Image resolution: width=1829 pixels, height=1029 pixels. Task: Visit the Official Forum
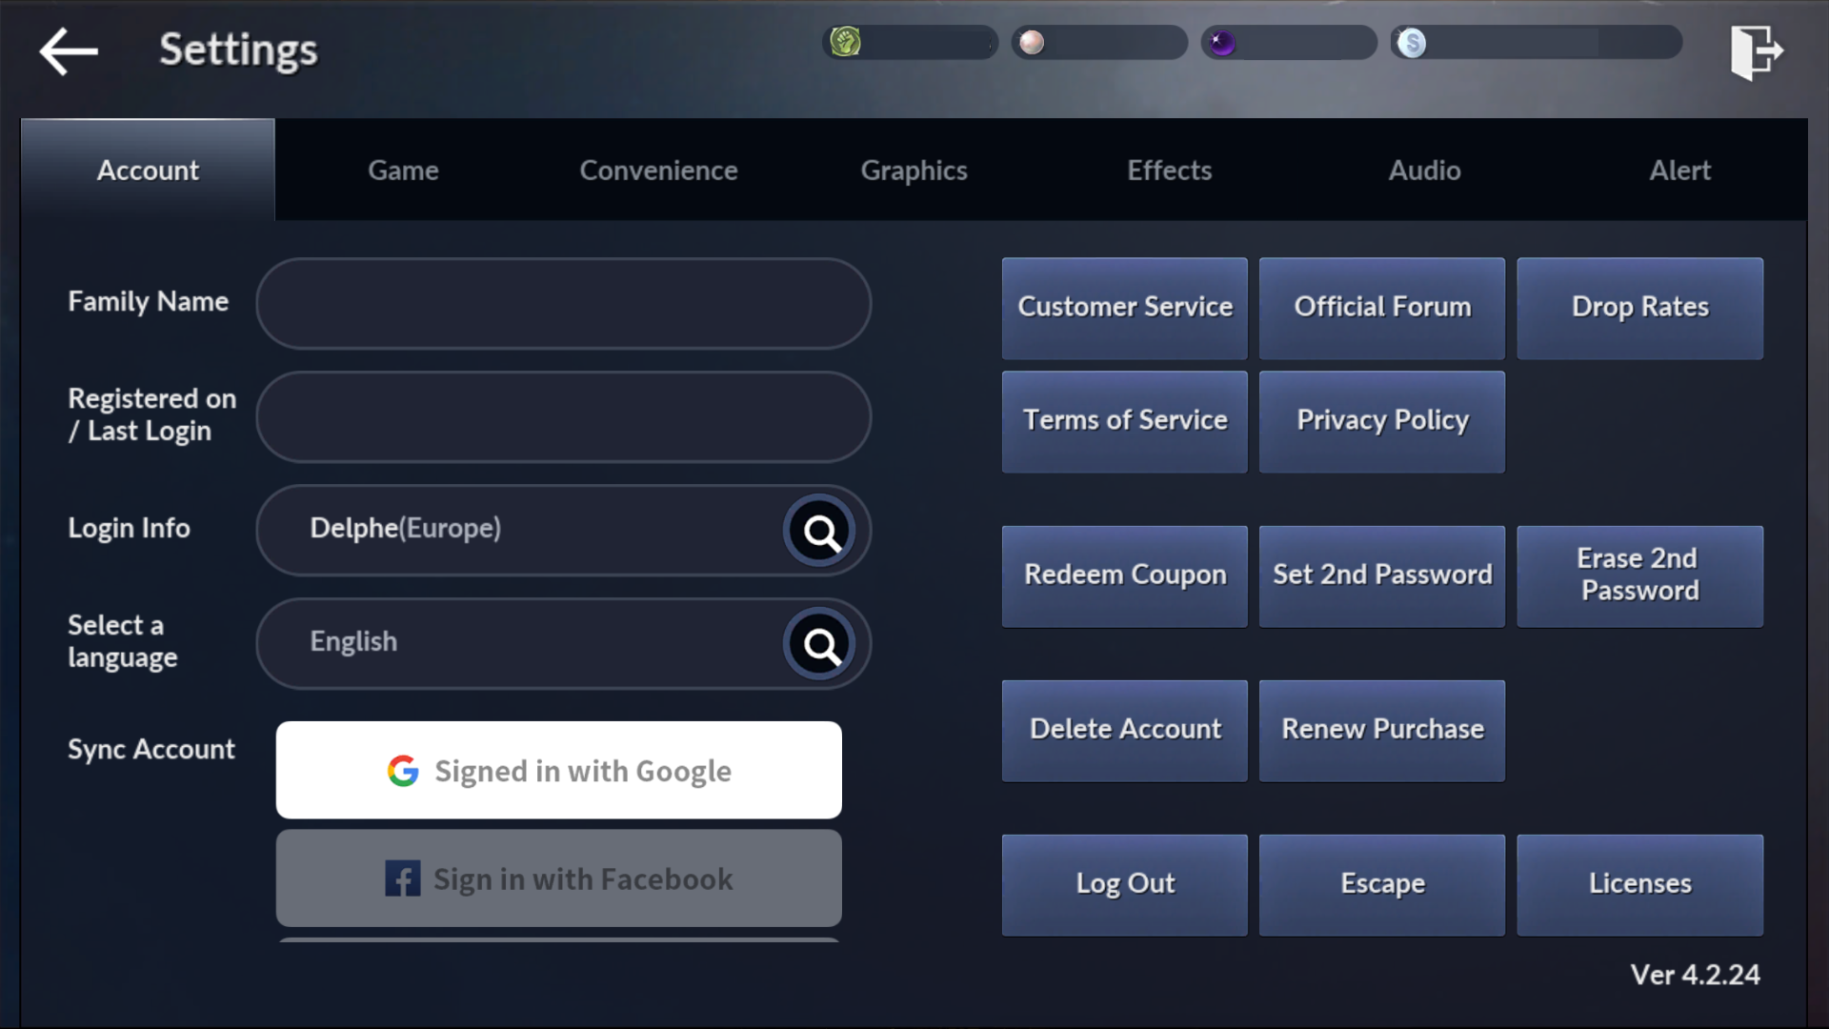1382,308
